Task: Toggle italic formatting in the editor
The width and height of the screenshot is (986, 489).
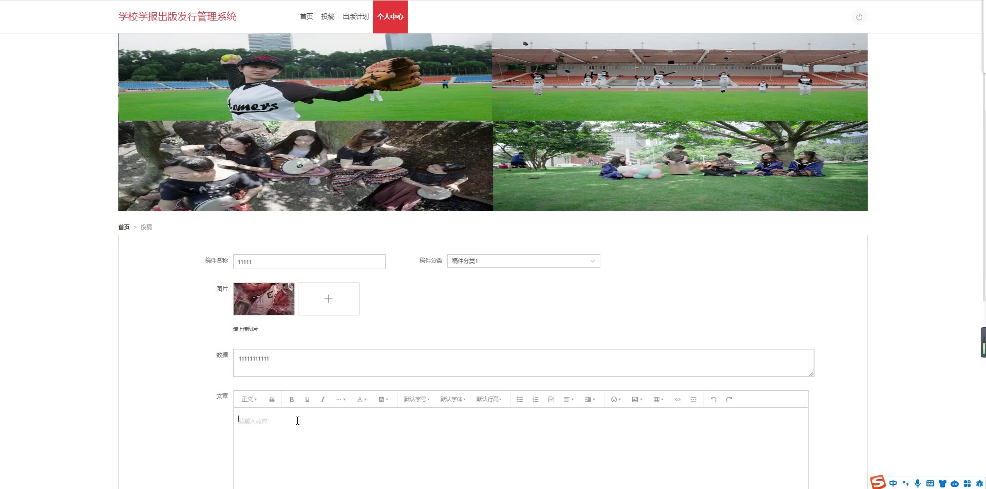Action: [323, 400]
